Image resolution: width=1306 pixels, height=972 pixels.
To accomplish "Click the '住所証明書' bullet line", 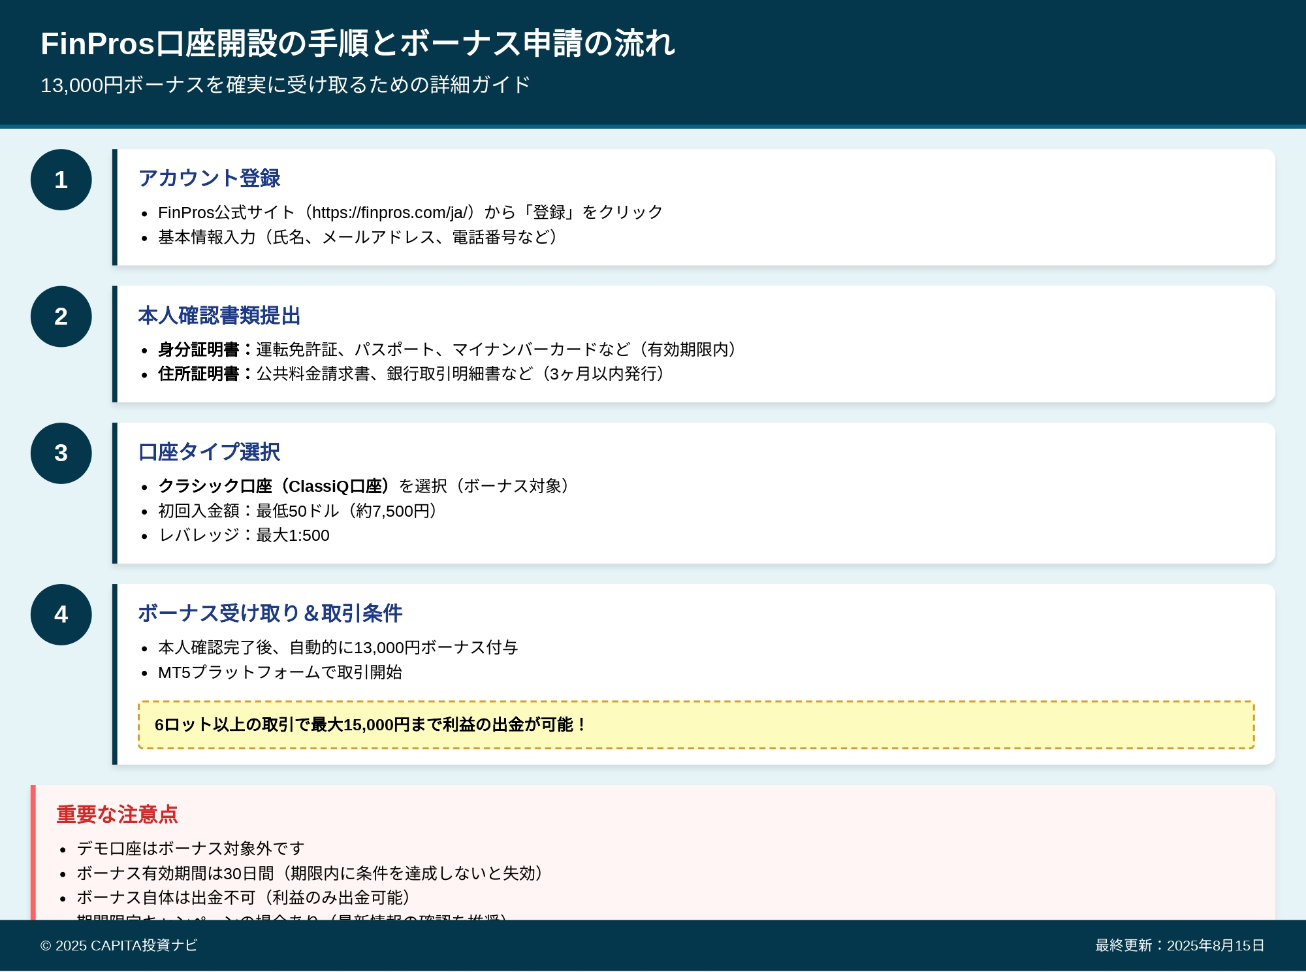I will coord(411,374).
